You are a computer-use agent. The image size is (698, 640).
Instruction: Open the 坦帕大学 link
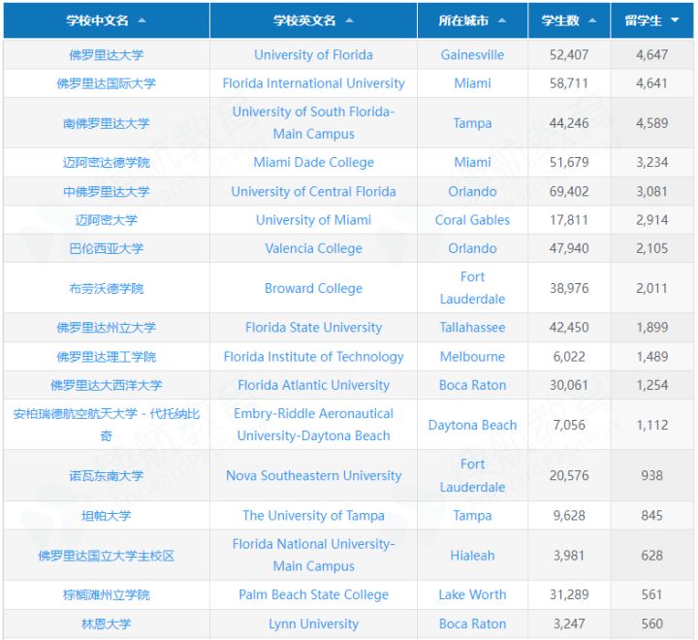[107, 516]
